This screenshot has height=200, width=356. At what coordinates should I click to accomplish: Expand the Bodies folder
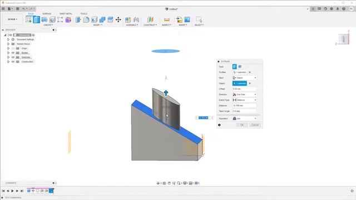[x=8, y=53]
